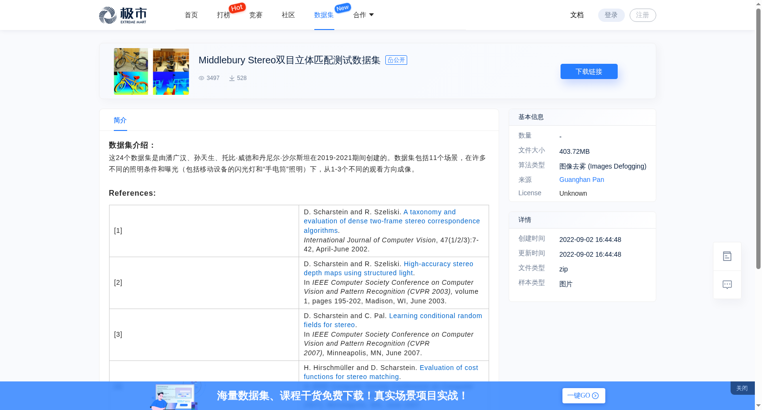Open High-accuracy stereo depth maps link

click(x=389, y=268)
